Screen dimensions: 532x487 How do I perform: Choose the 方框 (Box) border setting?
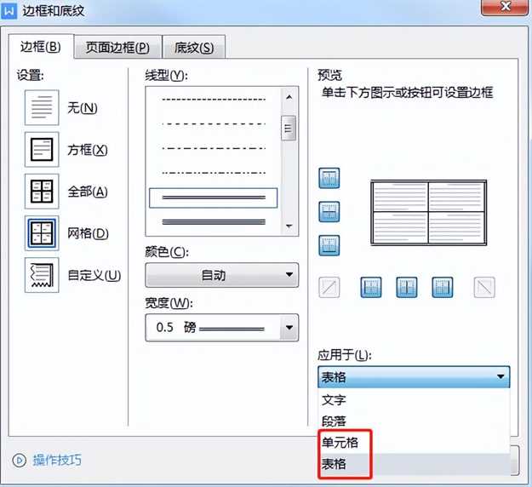(x=41, y=150)
